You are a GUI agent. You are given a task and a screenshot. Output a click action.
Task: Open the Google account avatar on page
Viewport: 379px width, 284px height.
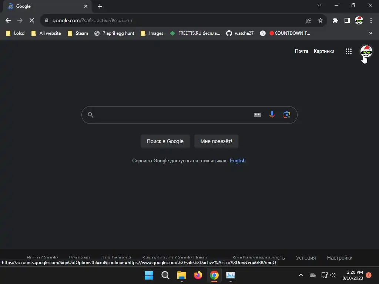[x=366, y=51]
